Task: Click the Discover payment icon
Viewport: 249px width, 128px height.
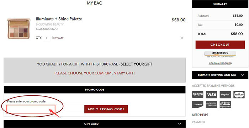Action: pos(198,105)
